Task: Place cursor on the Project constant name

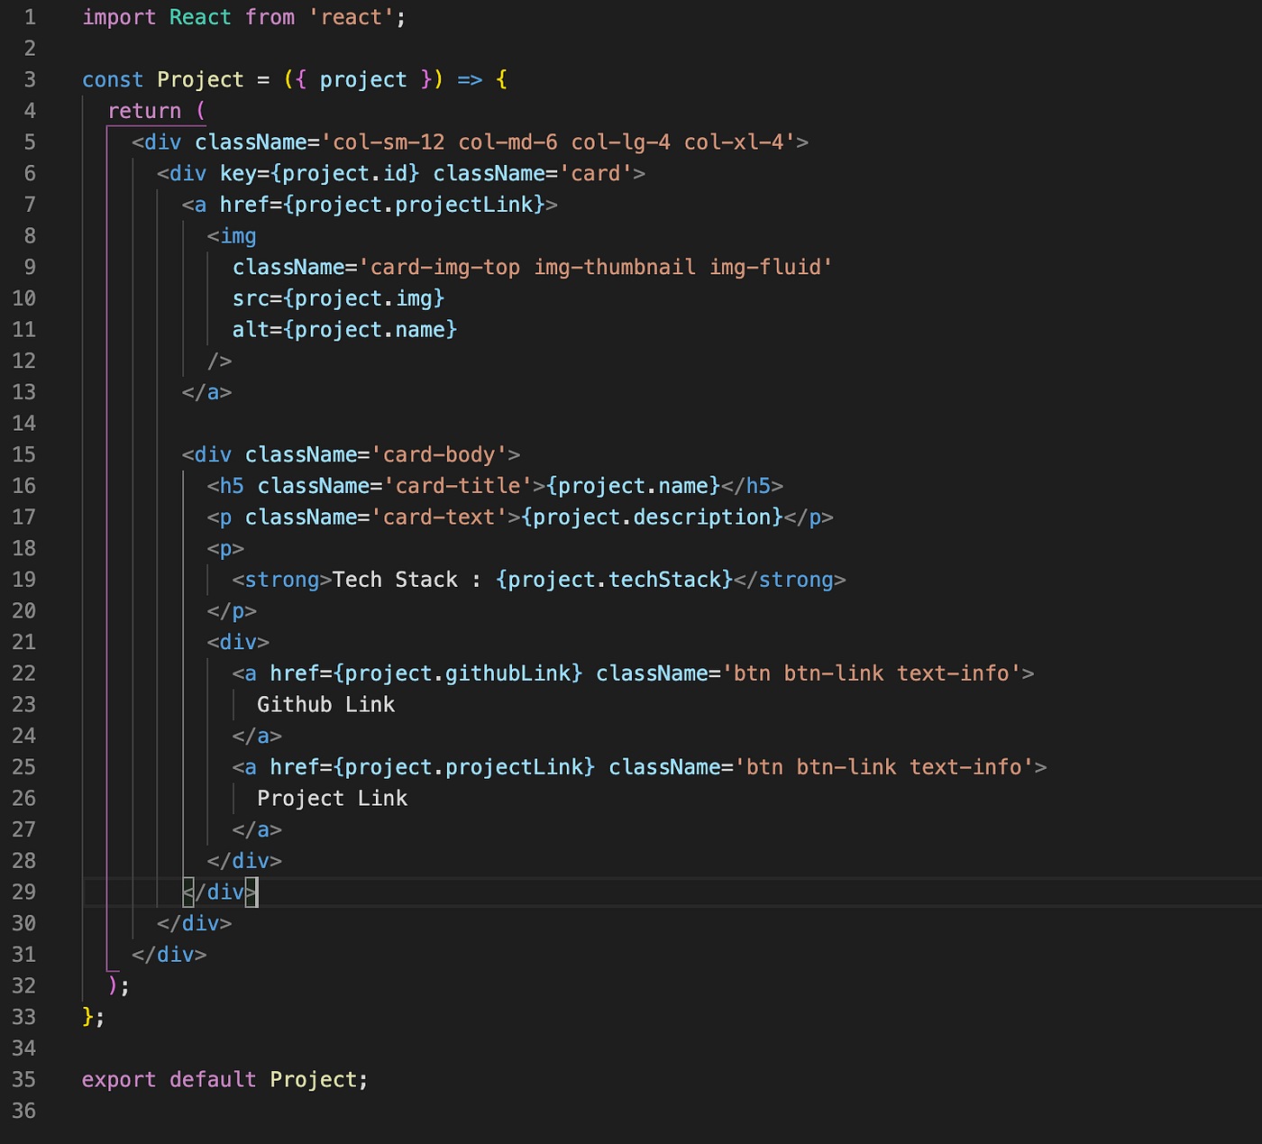Action: [x=200, y=79]
